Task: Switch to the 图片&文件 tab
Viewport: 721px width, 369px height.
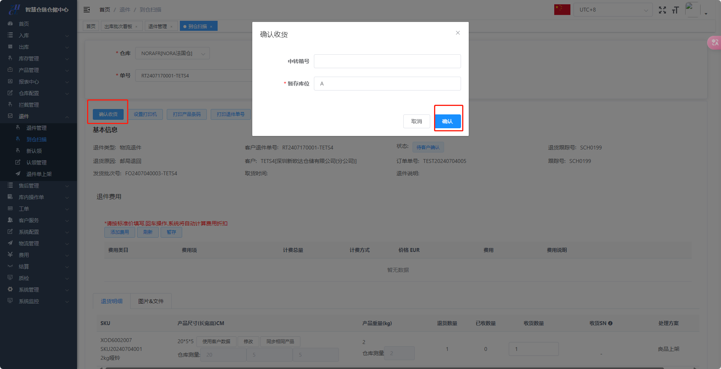Action: coord(151,301)
